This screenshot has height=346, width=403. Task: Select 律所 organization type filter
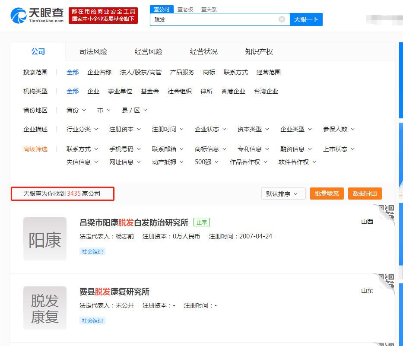click(206, 91)
